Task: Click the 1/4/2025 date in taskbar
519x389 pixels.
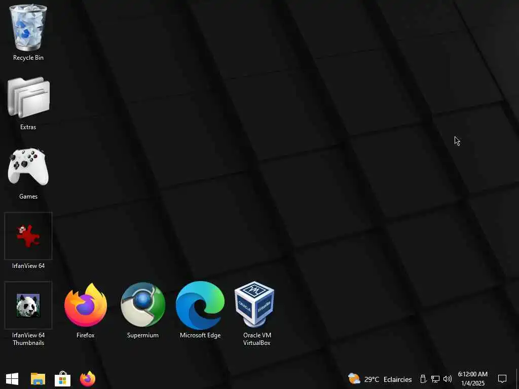Action: tap(473, 384)
